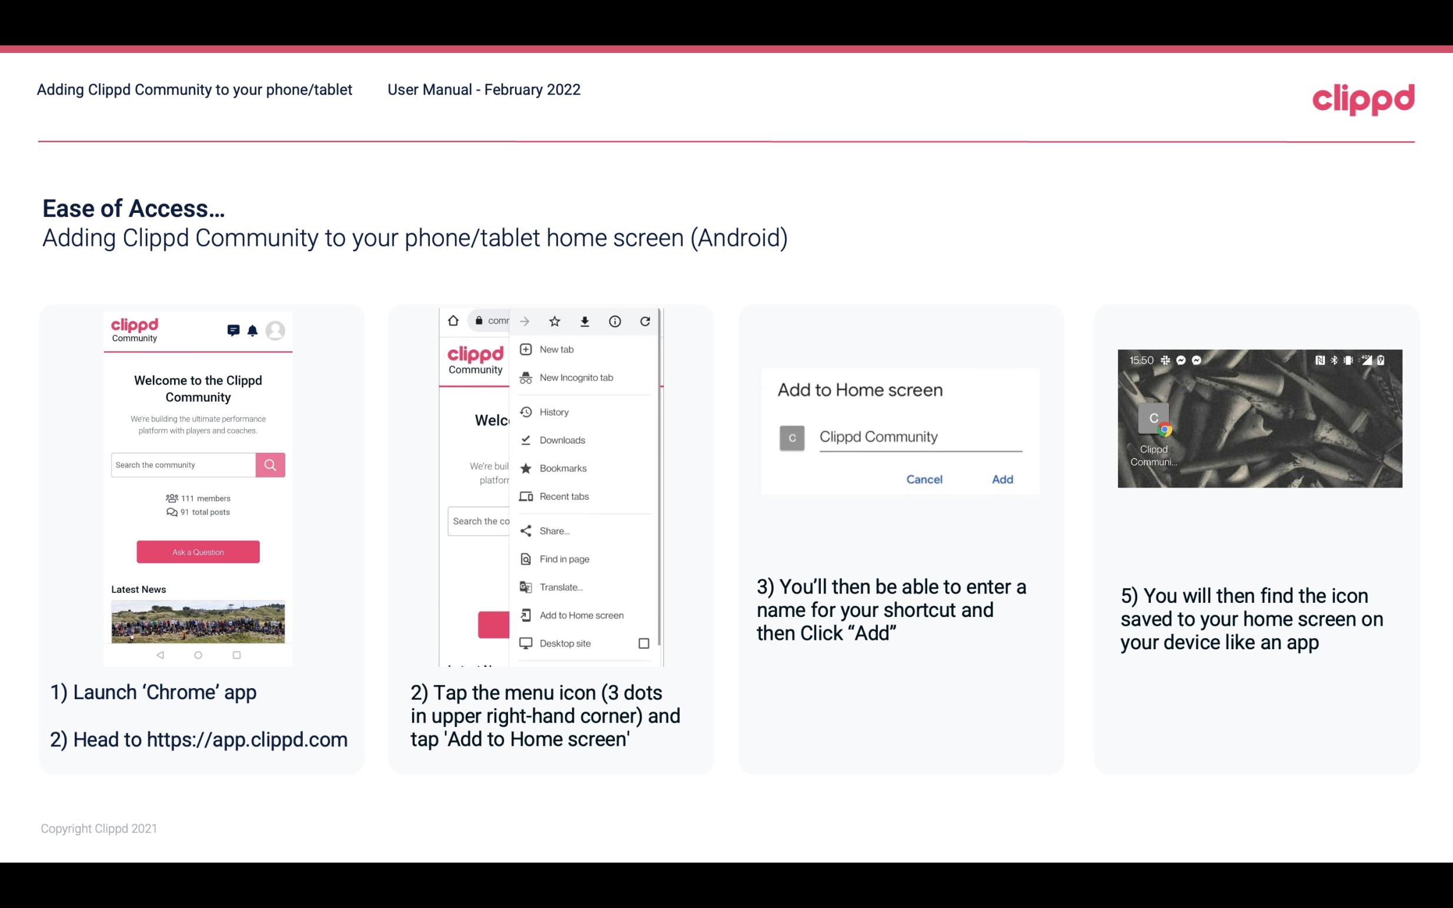1453x908 pixels.
Task: Expand the Recent tabs menu option
Action: (x=563, y=497)
